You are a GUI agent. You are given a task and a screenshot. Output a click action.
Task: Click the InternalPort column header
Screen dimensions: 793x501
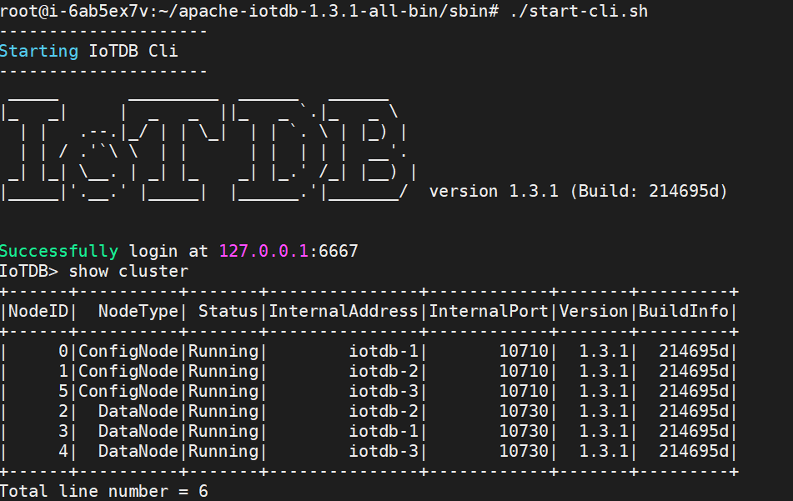pyautogui.click(x=489, y=312)
